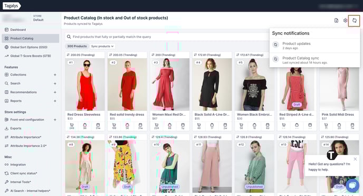Open Product updates notification
This screenshot has width=363, height=196.
(x=314, y=45)
